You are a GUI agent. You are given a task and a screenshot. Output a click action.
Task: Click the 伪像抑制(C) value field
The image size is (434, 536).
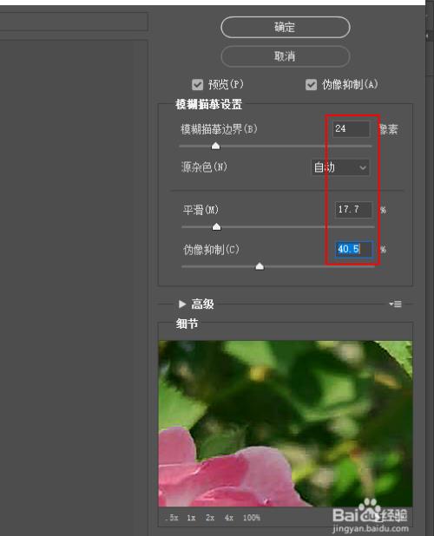pos(353,249)
